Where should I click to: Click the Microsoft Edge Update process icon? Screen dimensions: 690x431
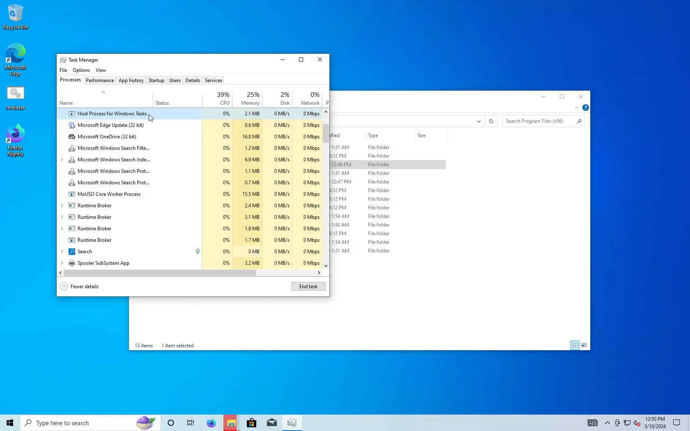coord(72,125)
